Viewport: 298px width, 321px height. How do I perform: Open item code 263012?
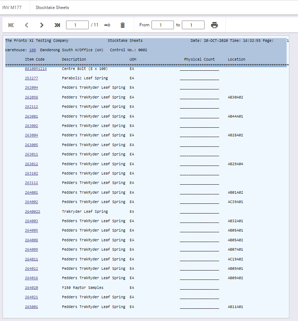[31, 164]
